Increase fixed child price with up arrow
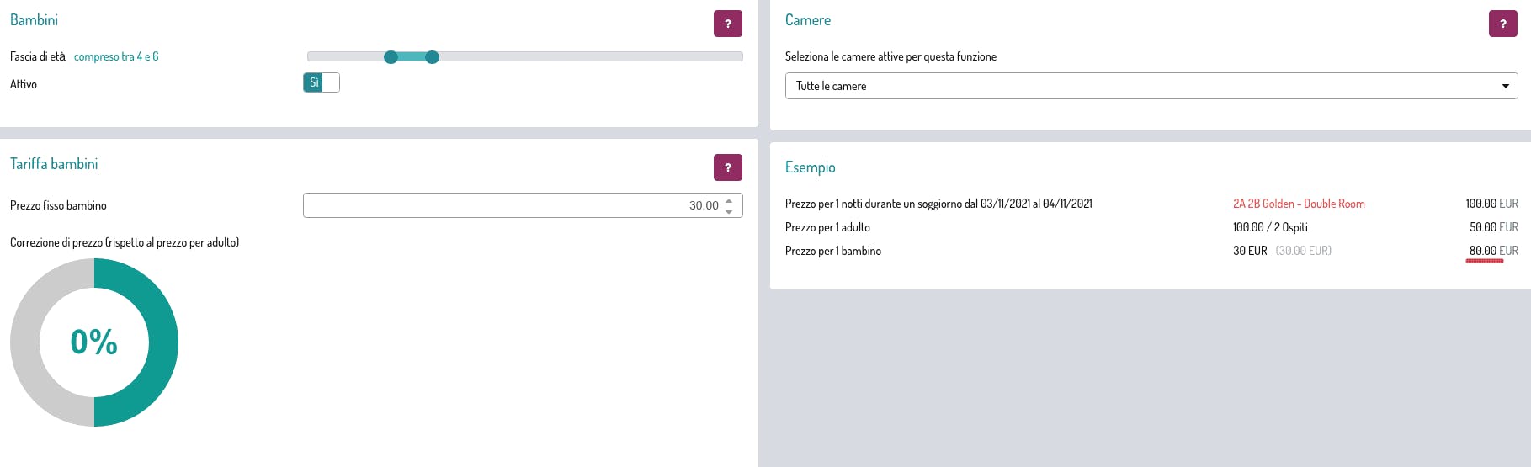Screen dimensions: 1531x467 [729, 200]
